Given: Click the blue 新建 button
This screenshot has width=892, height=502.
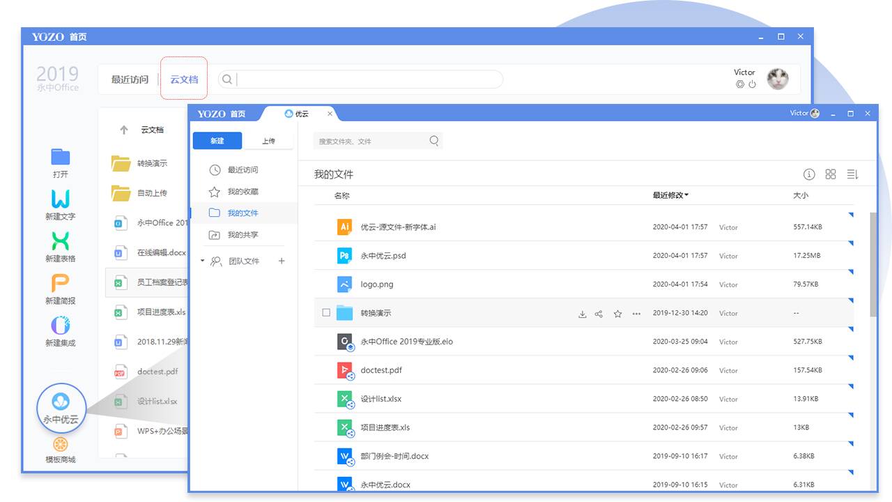Looking at the screenshot, I should pos(217,141).
